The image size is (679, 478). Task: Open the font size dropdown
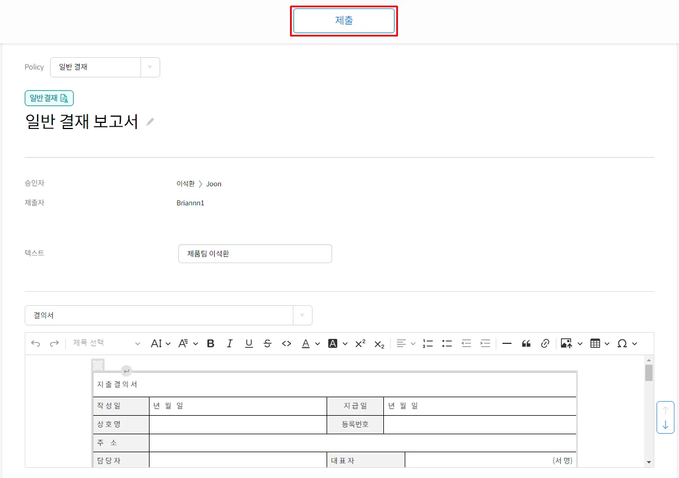[x=160, y=343]
